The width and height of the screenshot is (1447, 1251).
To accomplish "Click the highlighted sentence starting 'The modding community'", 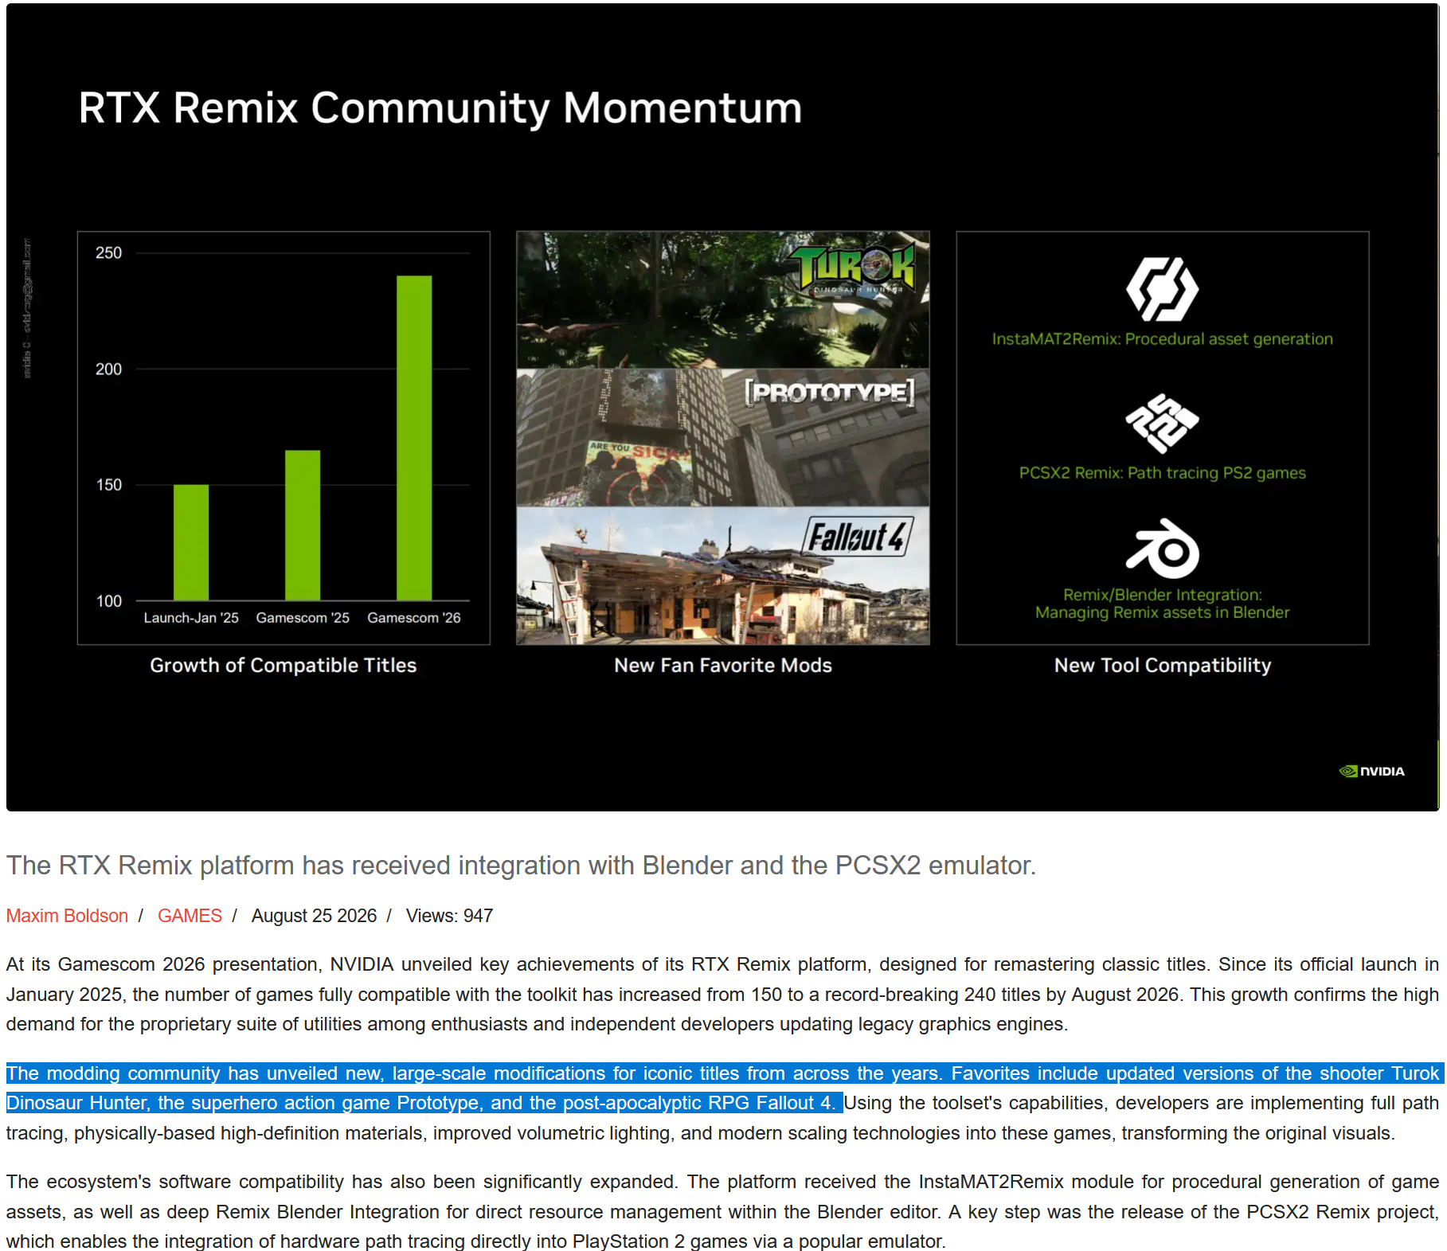I will pos(723,1089).
